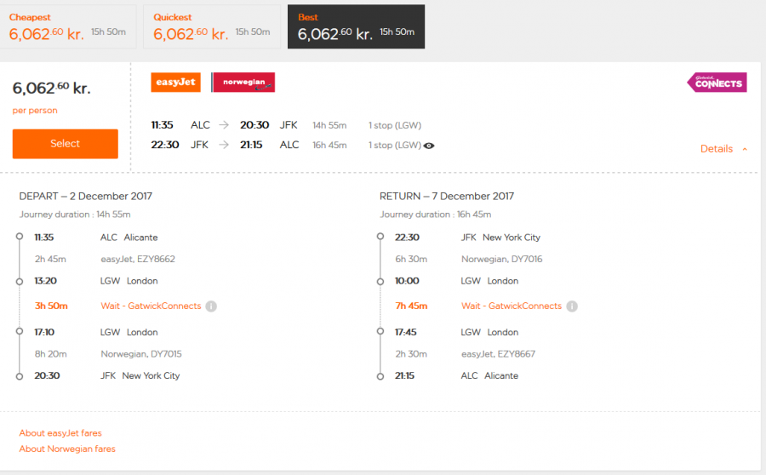This screenshot has width=766, height=475.
Task: Click the easyJet airline logo
Action: pos(175,83)
